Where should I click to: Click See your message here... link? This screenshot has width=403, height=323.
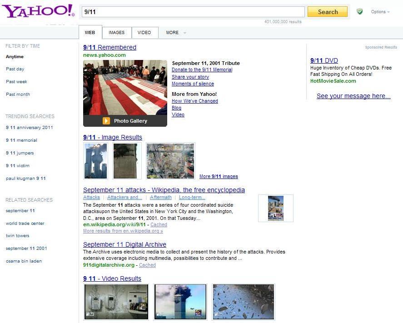[353, 96]
